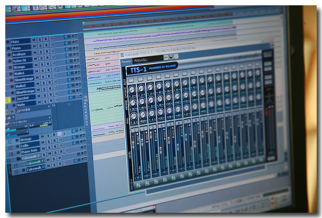Click the MIDI icon beside the Cello track
The width and height of the screenshot is (322, 218).
point(18,146)
